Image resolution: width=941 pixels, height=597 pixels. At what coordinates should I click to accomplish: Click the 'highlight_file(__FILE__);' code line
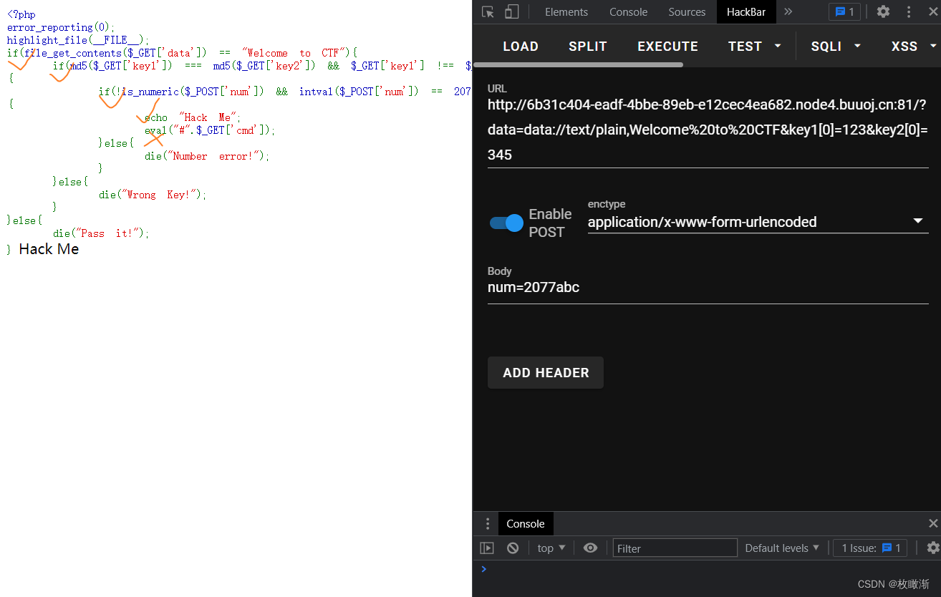78,40
